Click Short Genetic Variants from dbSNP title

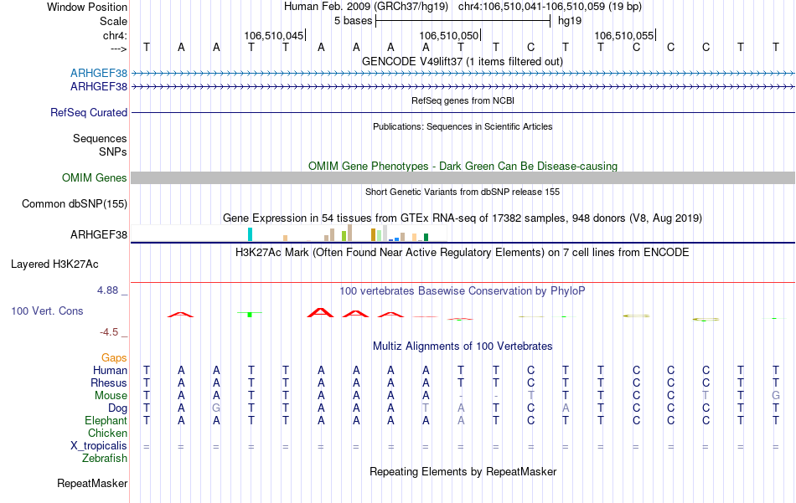click(x=463, y=192)
